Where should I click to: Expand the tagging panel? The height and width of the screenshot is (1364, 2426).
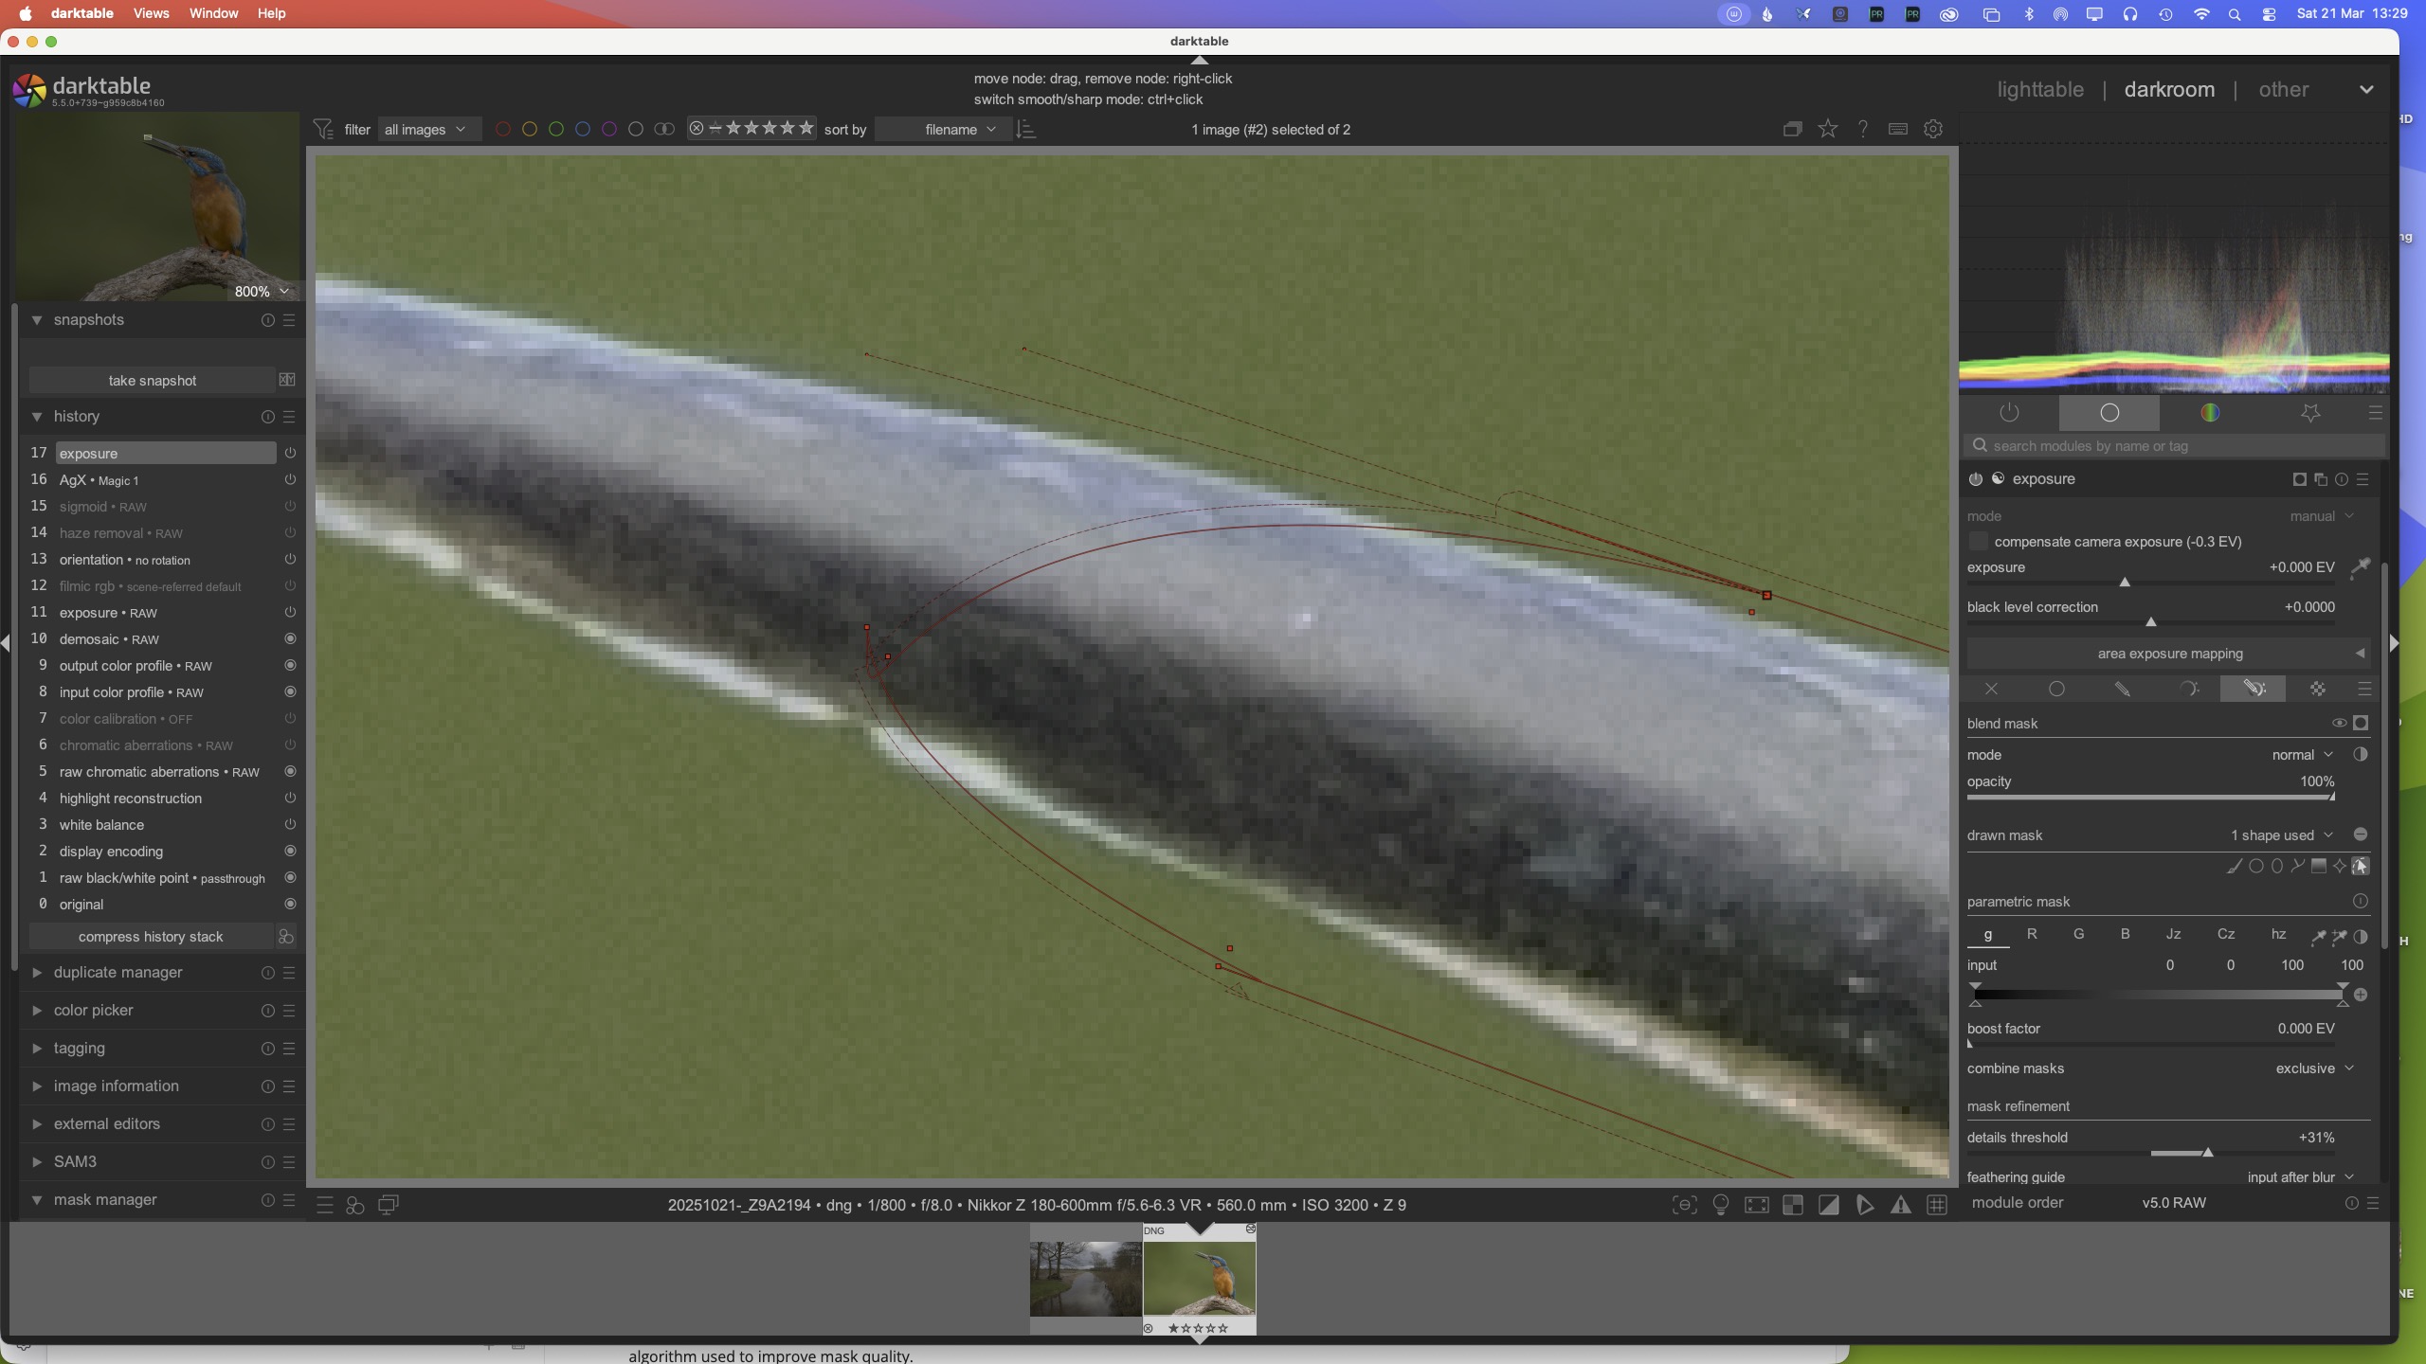tap(79, 1048)
